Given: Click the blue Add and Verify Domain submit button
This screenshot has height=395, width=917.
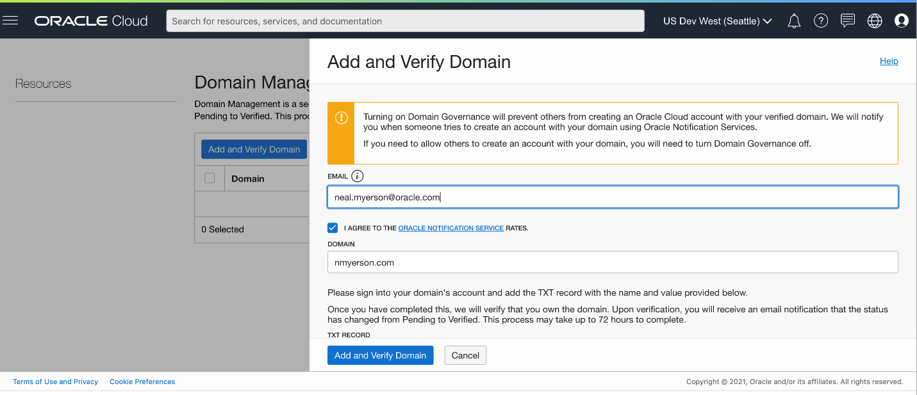Looking at the screenshot, I should tap(380, 355).
